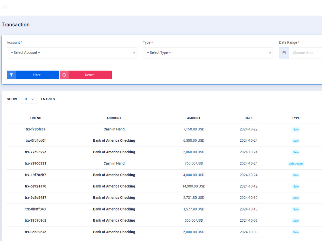The image size is (322, 241).
Task: Click Bank of America Checking in trx-8c53967d row
Action: (x=114, y=232)
